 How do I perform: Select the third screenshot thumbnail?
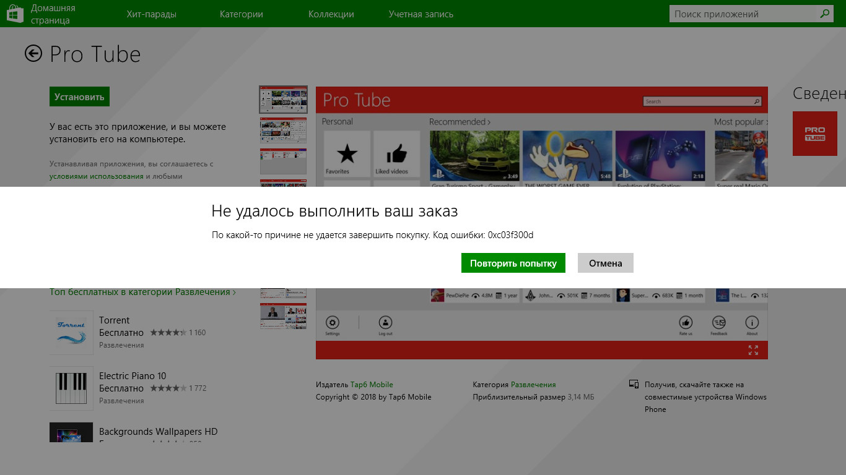[x=283, y=161]
